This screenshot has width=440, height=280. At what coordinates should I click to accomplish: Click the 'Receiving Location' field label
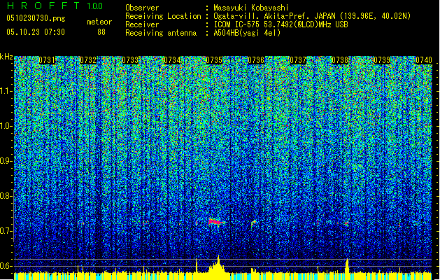163,16
